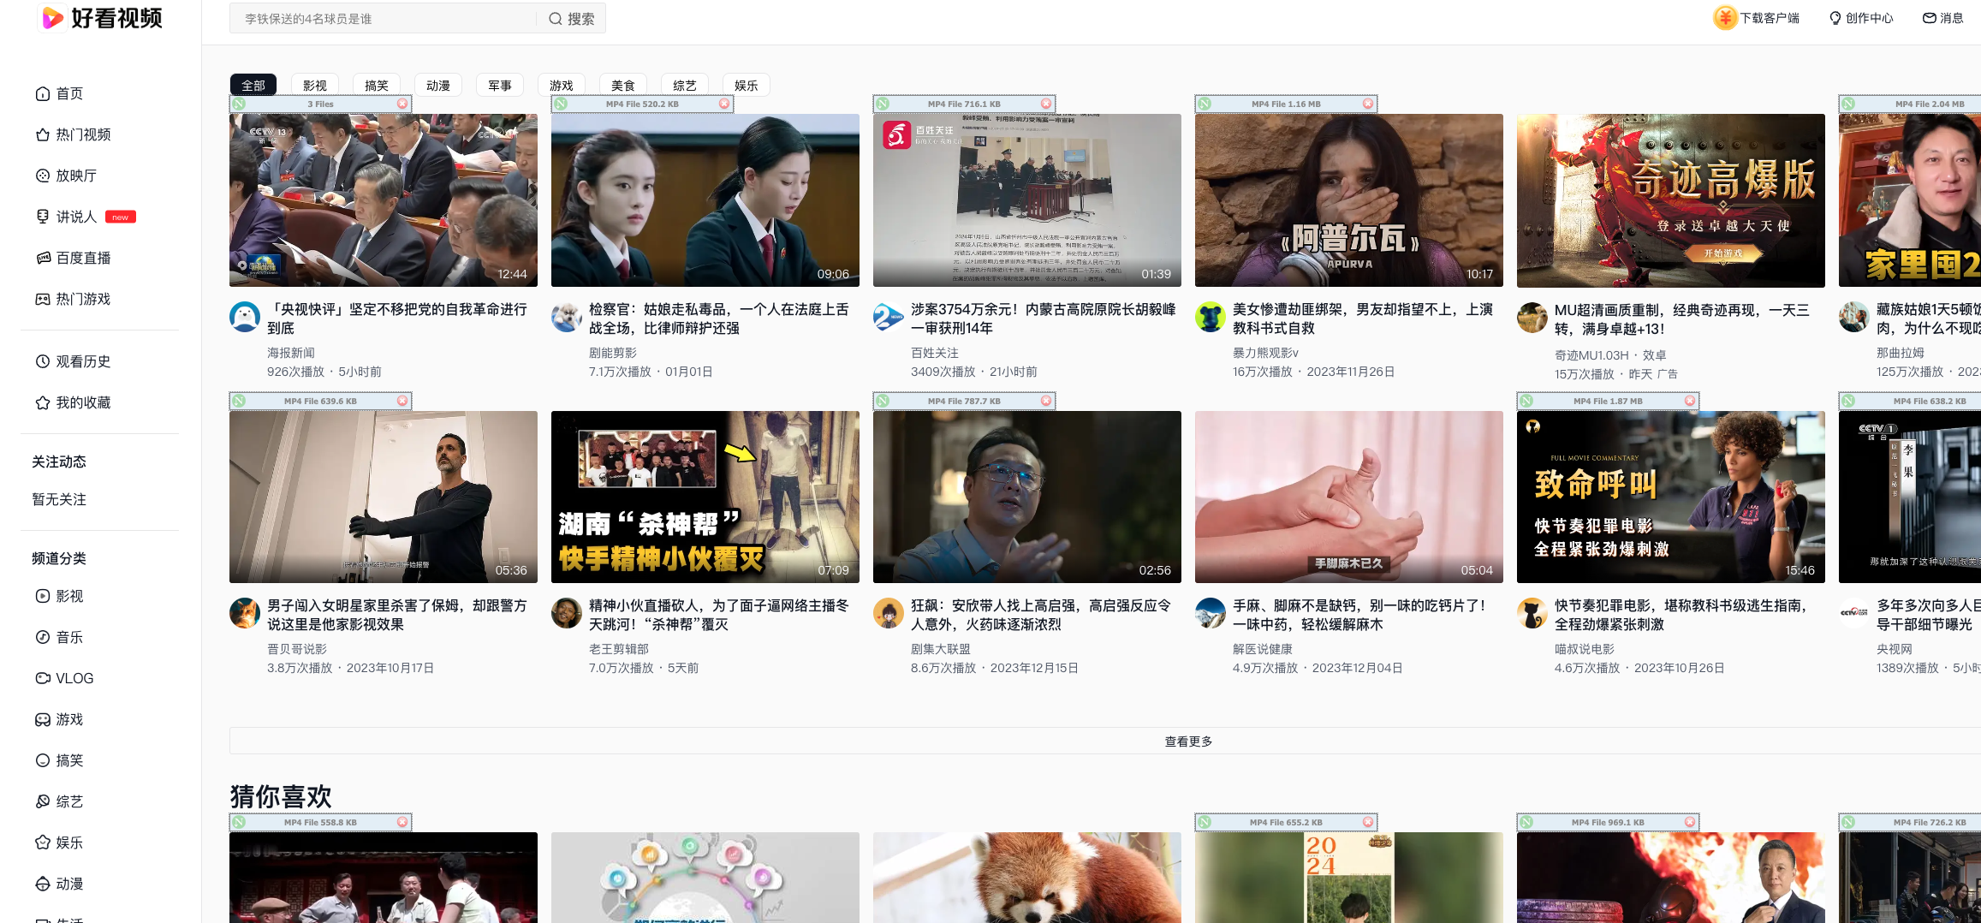1981x923 pixels.
Task: Open 创作中心 creator center
Action: click(1861, 18)
